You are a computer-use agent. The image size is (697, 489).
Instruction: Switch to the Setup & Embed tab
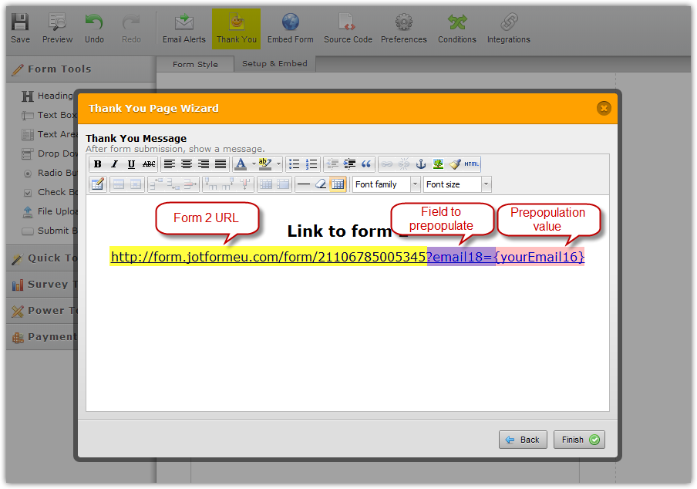point(274,64)
